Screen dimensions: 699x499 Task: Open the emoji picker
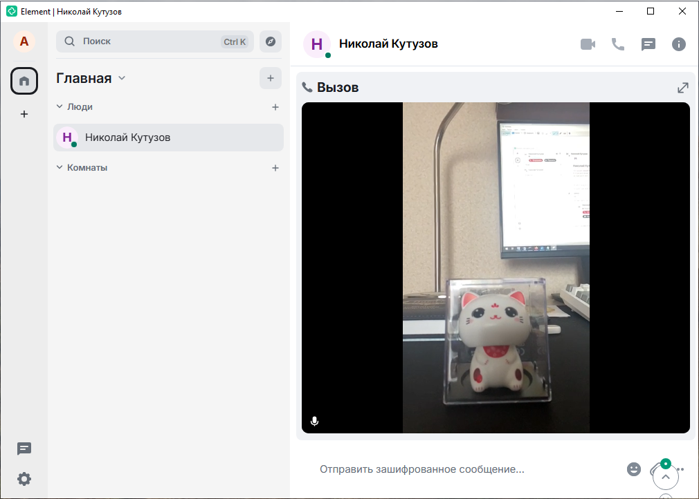pyautogui.click(x=634, y=469)
